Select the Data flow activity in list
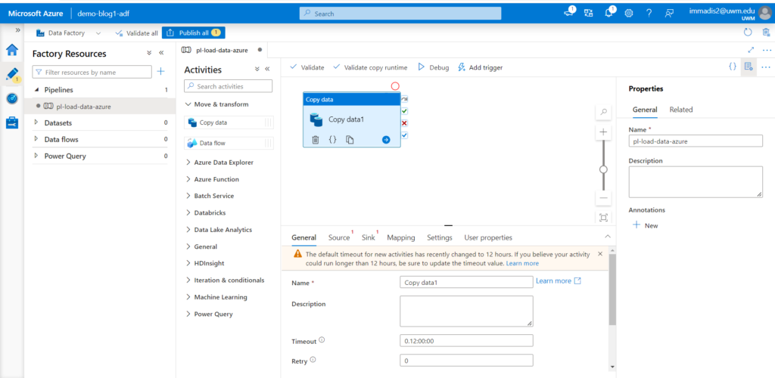The width and height of the screenshot is (775, 378). point(229,143)
